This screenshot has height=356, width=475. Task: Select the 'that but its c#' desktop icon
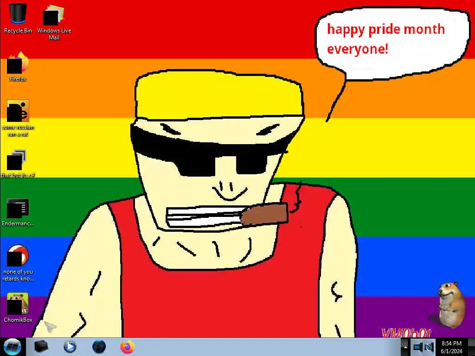pyautogui.click(x=18, y=164)
